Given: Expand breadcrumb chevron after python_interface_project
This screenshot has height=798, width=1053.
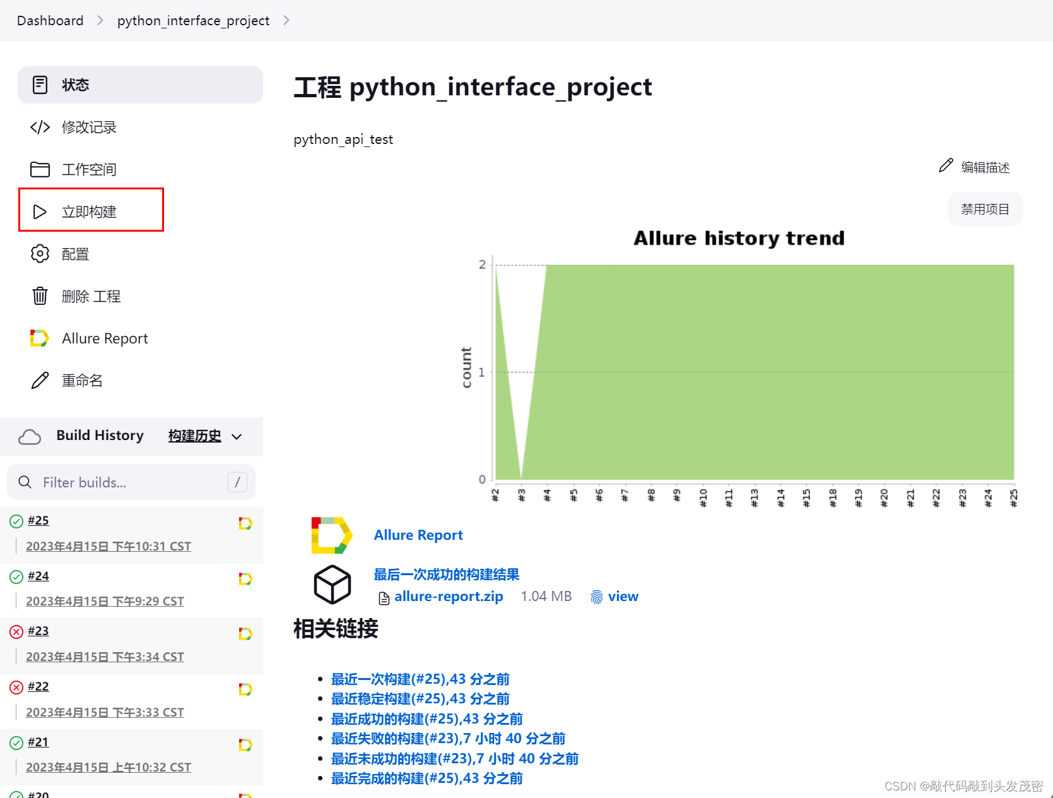Looking at the screenshot, I should pyautogui.click(x=286, y=20).
